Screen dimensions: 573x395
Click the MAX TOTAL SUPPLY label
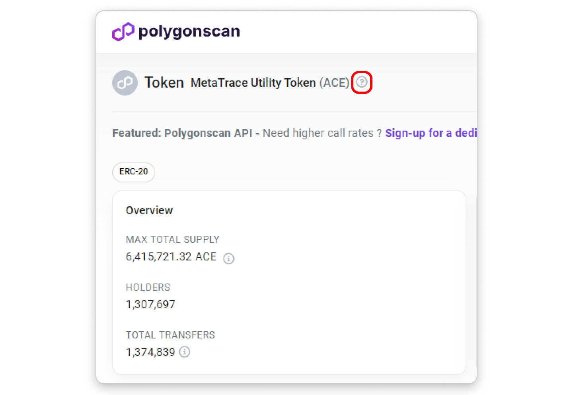point(172,240)
